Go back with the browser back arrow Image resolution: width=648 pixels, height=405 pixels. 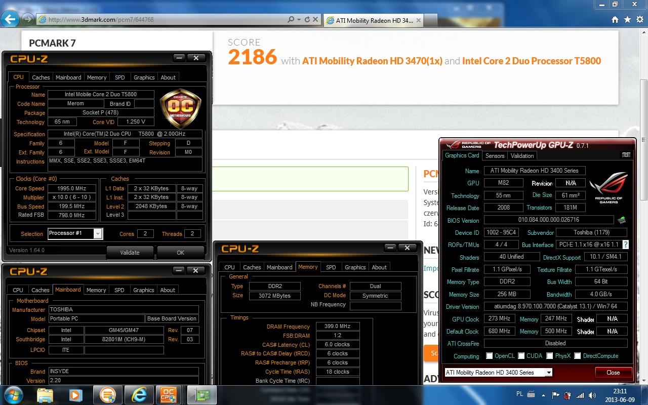(x=10, y=20)
